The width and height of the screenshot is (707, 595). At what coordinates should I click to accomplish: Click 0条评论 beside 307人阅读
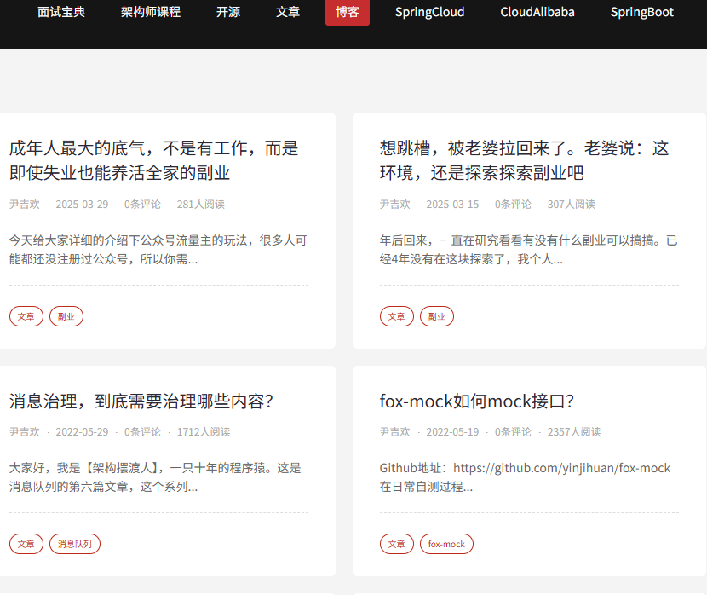(513, 205)
